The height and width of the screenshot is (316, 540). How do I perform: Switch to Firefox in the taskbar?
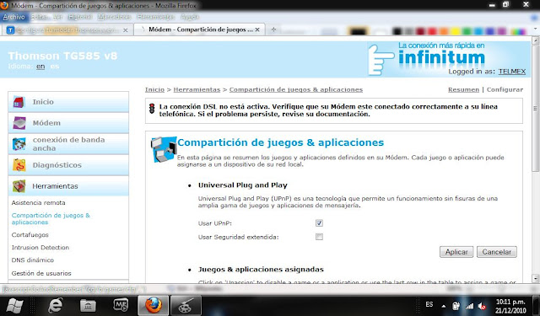pyautogui.click(x=154, y=305)
